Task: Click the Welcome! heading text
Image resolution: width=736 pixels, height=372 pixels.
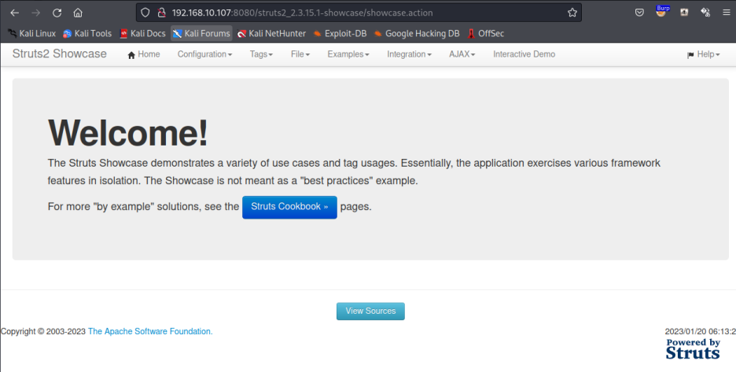Action: coord(128,133)
